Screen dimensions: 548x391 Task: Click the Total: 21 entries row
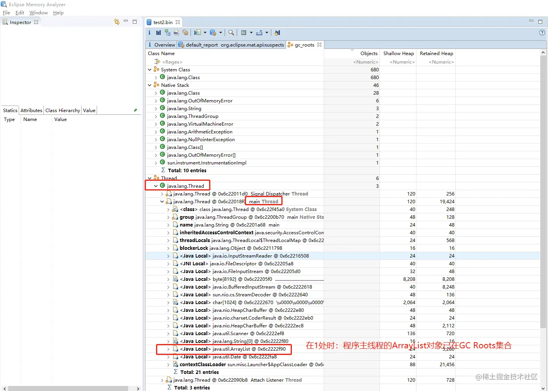coord(343,372)
